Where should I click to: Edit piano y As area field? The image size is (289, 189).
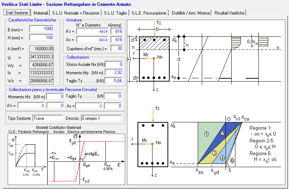(x=113, y=106)
